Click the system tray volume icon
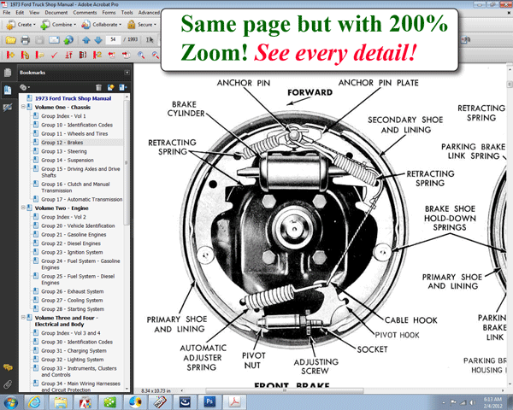Image resolution: width=513 pixels, height=410 pixels. pyautogui.click(x=472, y=402)
